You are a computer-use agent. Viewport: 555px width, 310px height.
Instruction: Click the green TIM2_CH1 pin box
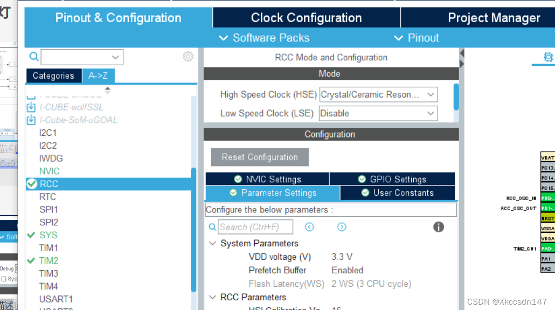pos(547,249)
